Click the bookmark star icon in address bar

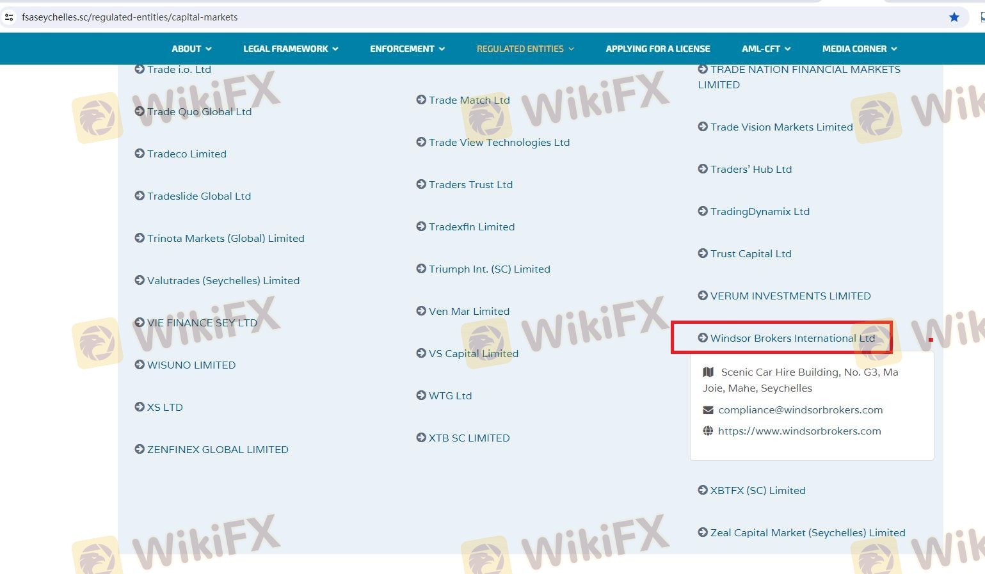[x=954, y=17]
